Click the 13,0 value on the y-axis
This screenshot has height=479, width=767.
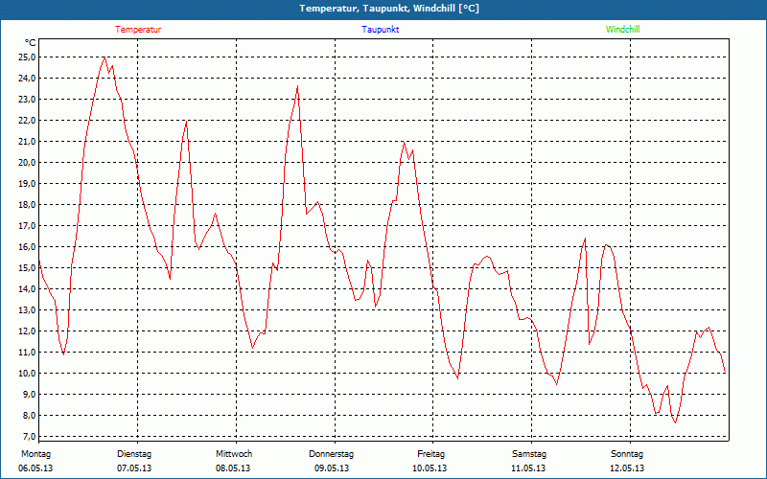[27, 309]
